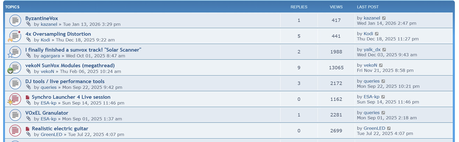Open Realistic electric guitar topic
Viewport: 459px width, 142px height.
tap(60, 128)
